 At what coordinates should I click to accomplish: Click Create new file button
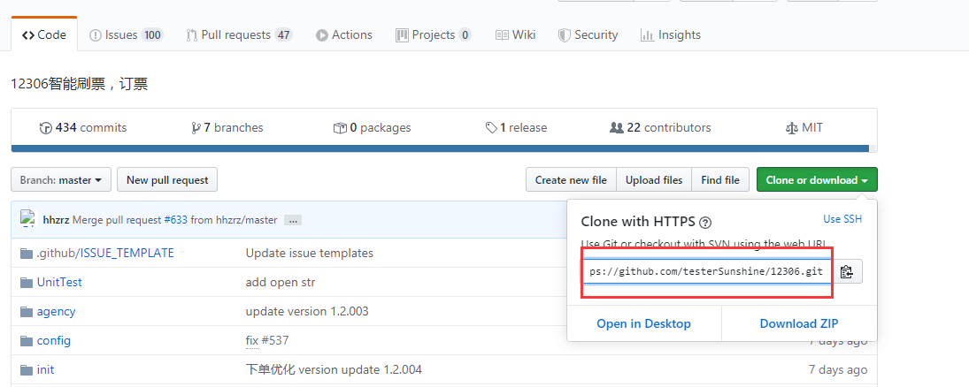point(571,179)
